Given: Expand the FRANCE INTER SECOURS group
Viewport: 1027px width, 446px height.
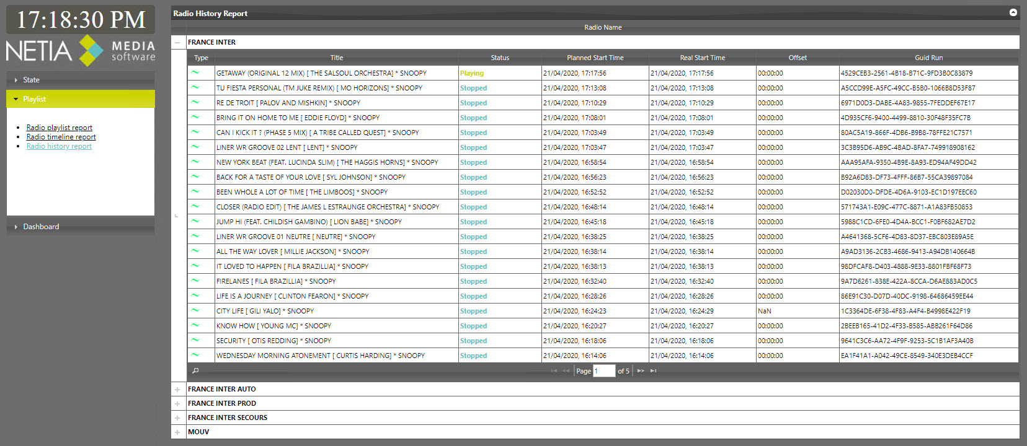Looking at the screenshot, I should coord(177,418).
